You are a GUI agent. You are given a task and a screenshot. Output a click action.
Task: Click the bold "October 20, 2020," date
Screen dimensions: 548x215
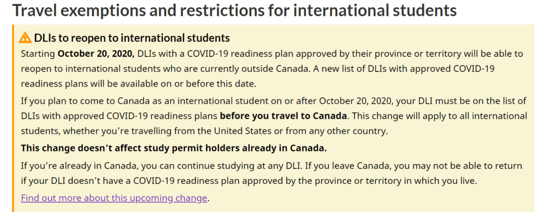[x=96, y=53]
